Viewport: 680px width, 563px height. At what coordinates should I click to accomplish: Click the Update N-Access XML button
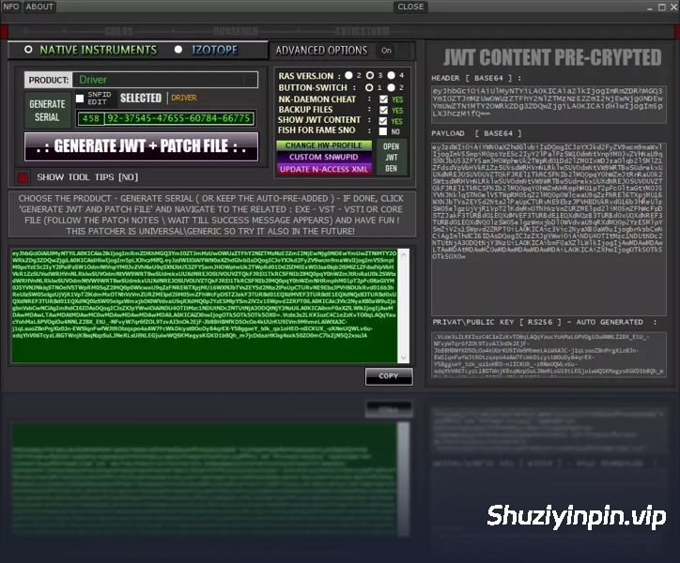(x=324, y=169)
